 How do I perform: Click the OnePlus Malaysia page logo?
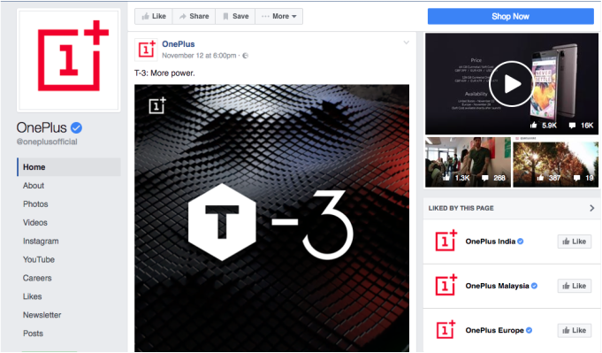click(x=446, y=285)
